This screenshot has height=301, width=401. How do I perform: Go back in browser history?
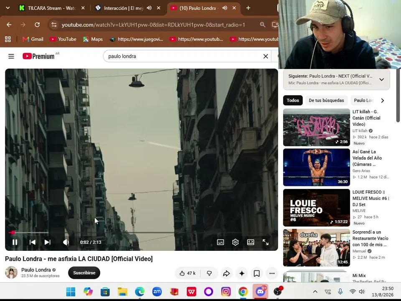(9, 25)
